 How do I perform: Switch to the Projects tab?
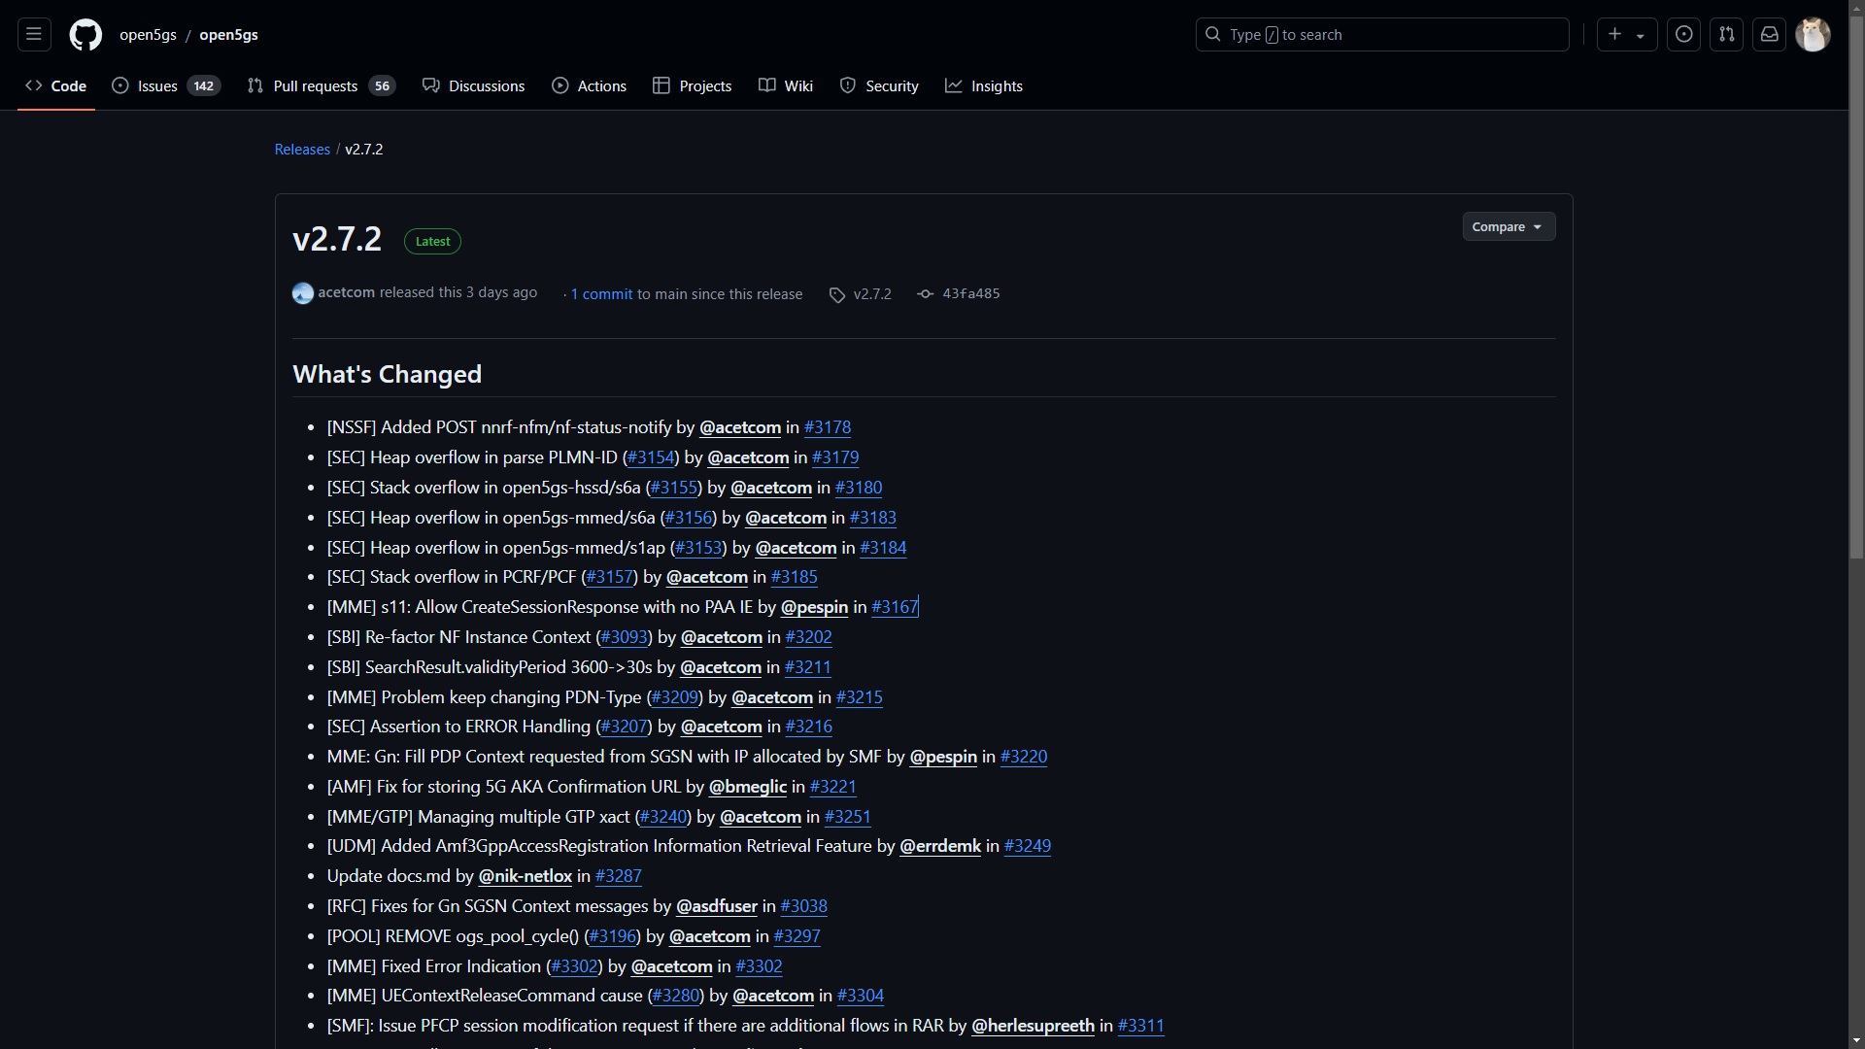[692, 86]
